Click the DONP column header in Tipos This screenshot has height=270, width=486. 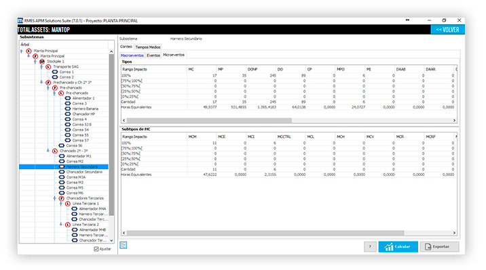[261, 69]
